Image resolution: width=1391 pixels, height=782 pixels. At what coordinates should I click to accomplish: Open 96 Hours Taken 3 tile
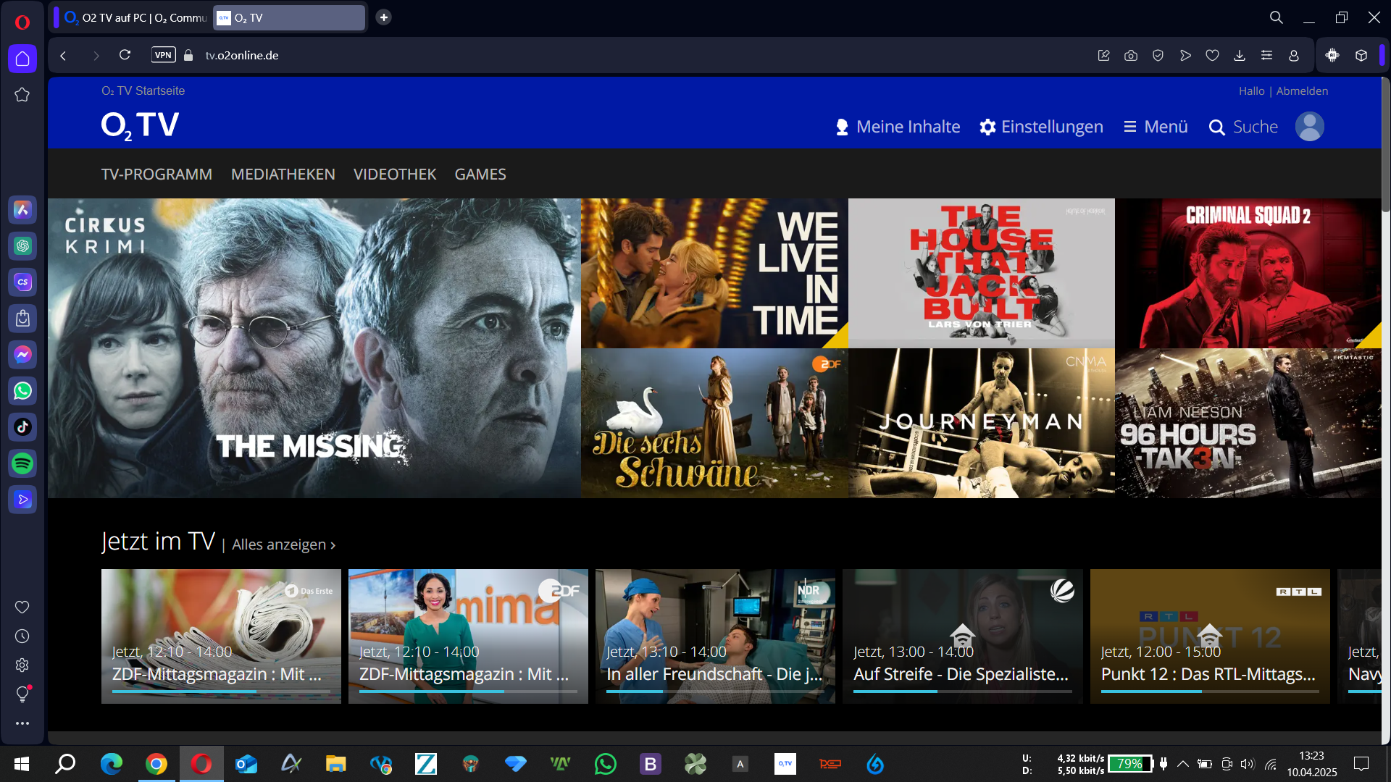(x=1248, y=424)
